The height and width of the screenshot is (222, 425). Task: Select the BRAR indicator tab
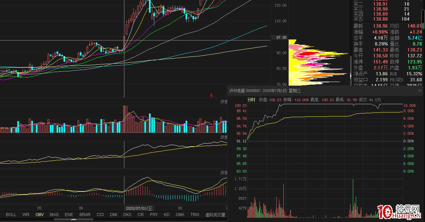point(85,215)
